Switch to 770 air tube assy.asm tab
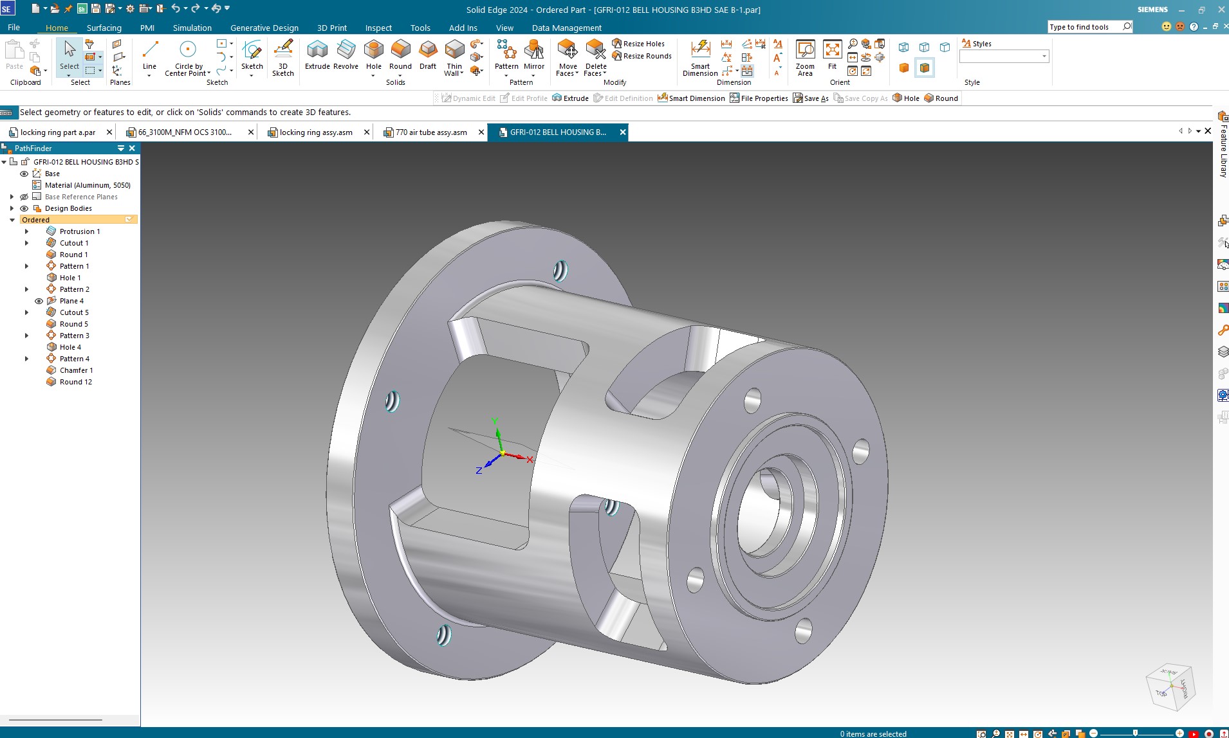Viewport: 1229px width, 738px height. 431,132
